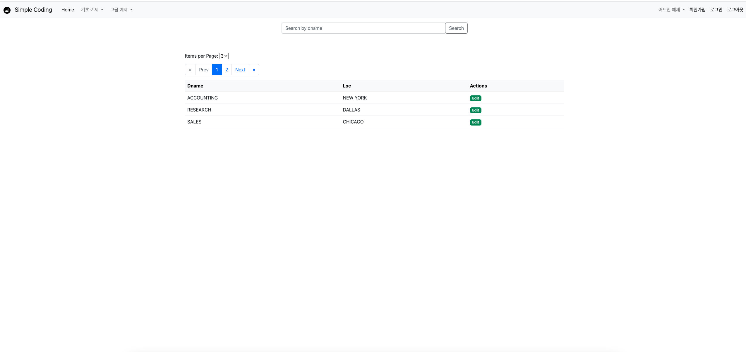
Task: Go to the Home menu item
Action: click(68, 10)
